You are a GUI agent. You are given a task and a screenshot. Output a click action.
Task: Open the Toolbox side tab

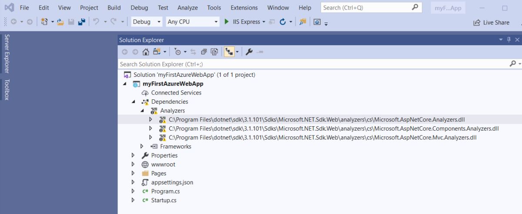7,89
